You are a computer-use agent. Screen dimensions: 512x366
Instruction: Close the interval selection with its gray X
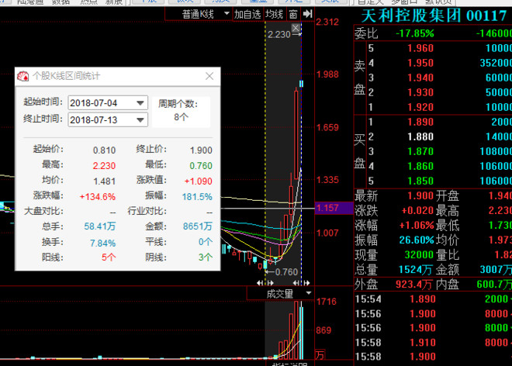[x=296, y=28]
